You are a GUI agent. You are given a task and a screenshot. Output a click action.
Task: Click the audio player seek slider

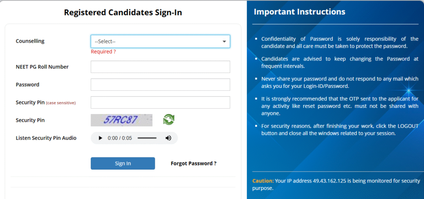[x=147, y=138]
